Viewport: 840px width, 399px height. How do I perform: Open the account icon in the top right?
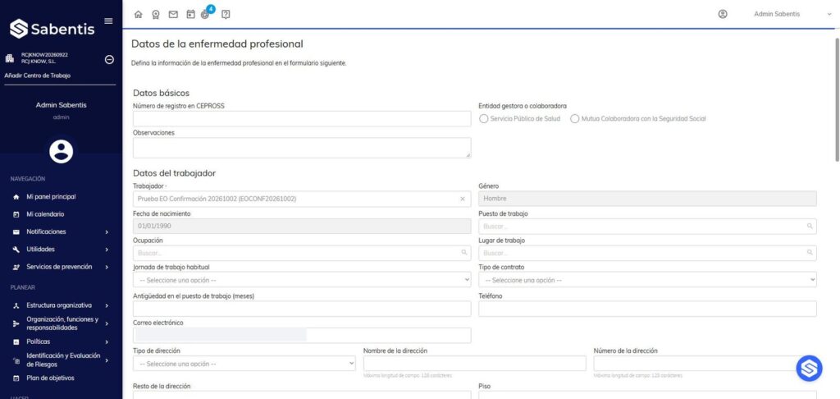723,15
